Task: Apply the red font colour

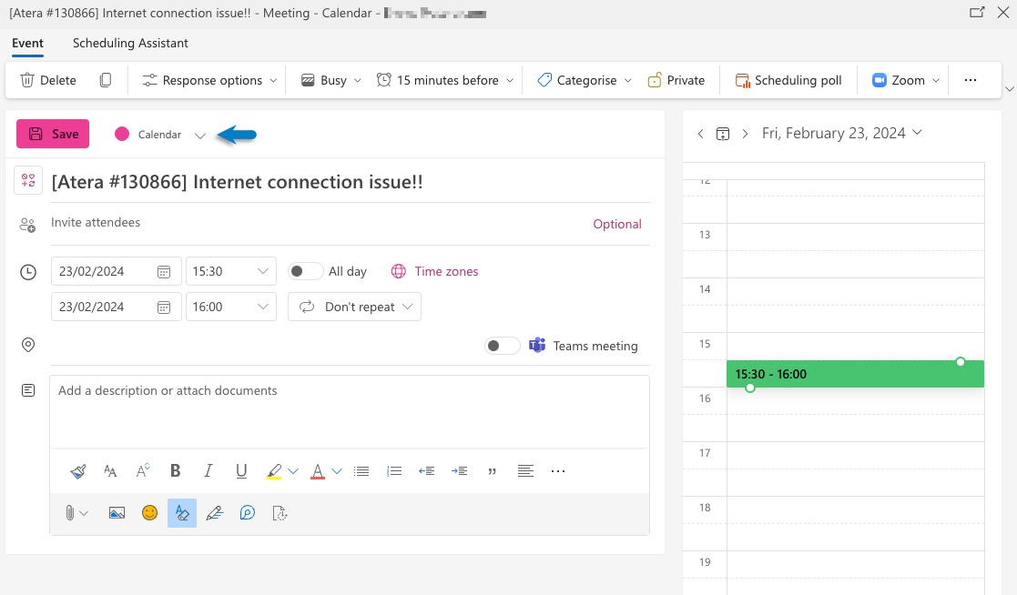Action: pyautogui.click(x=317, y=471)
